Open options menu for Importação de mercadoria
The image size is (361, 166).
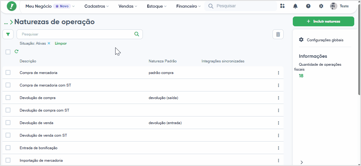coord(278,160)
